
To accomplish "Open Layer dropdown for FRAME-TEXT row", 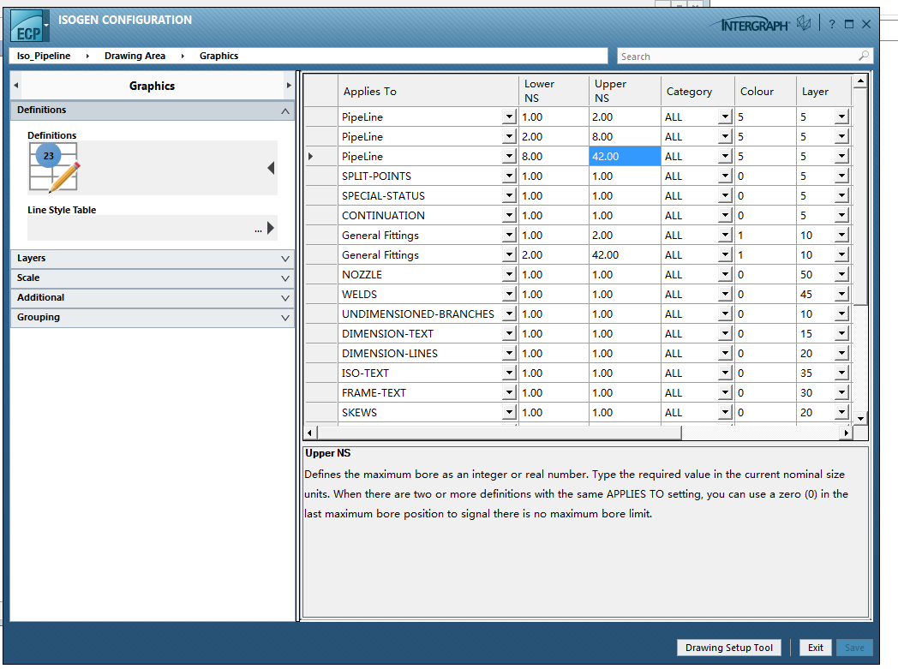I will click(841, 392).
